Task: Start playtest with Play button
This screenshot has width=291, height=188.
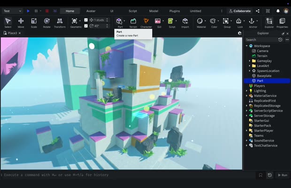Action: click(28, 11)
